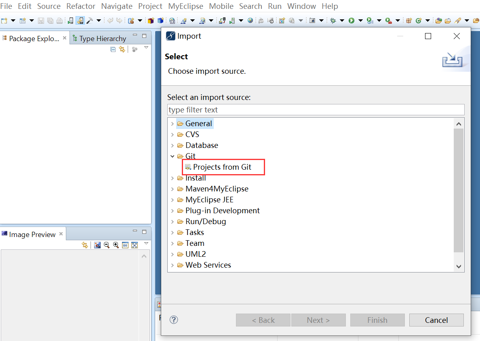Click the Debug bug icon in toolbar

333,21
